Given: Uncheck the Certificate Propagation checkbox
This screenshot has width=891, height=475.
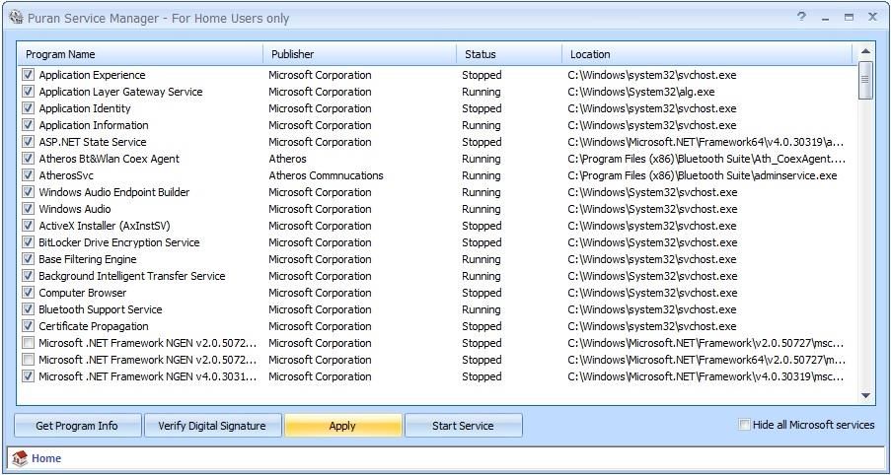Looking at the screenshot, I should coord(28,326).
